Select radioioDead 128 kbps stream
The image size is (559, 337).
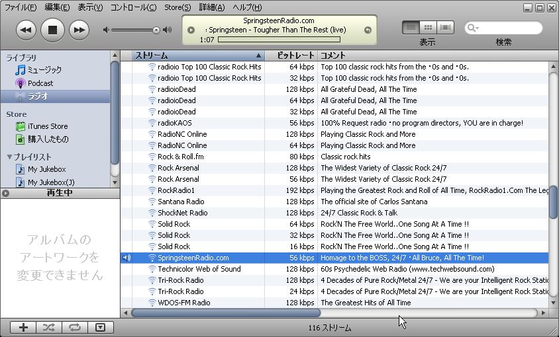tap(334, 89)
